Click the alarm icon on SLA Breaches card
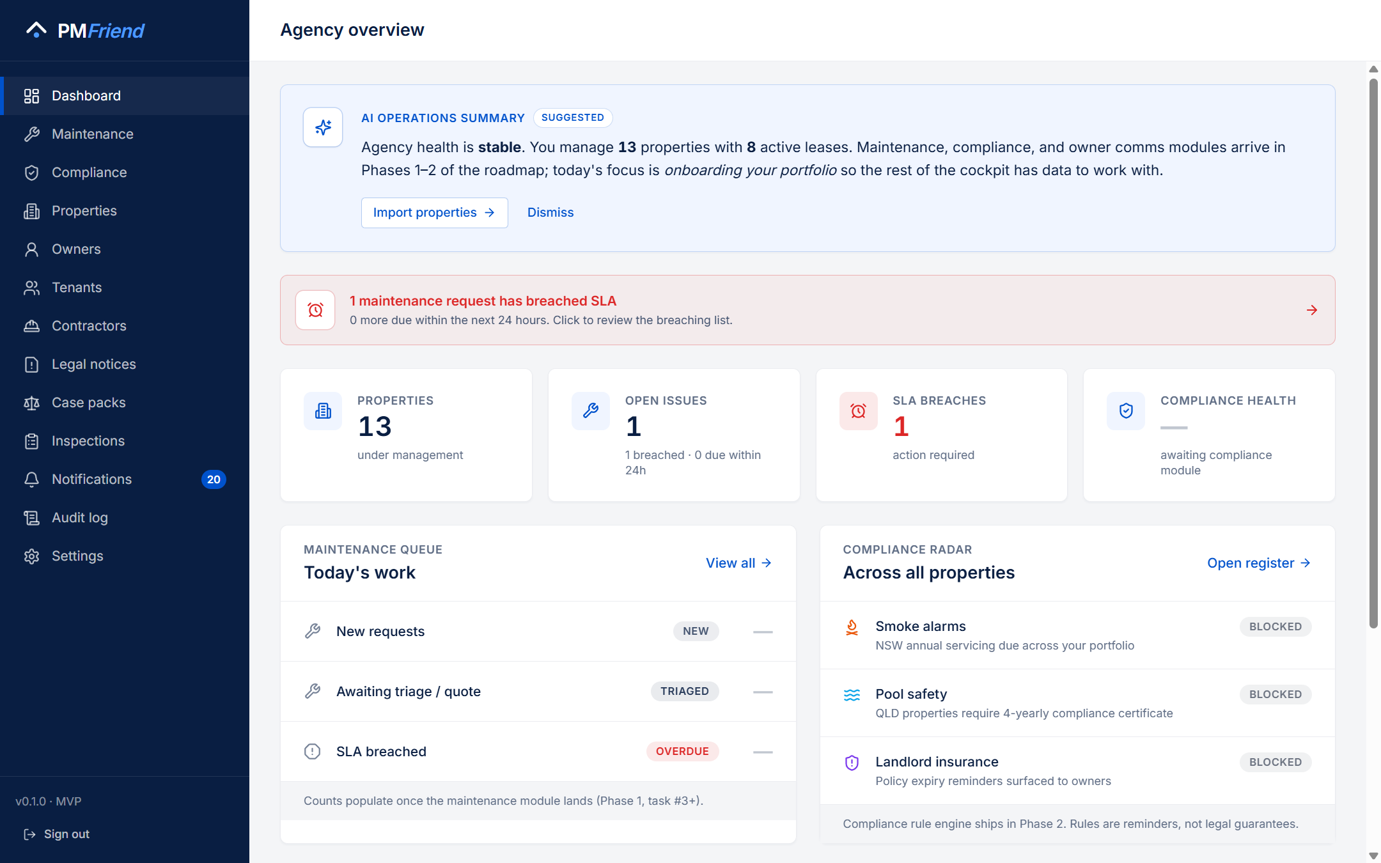The height and width of the screenshot is (863, 1381). coord(859,411)
